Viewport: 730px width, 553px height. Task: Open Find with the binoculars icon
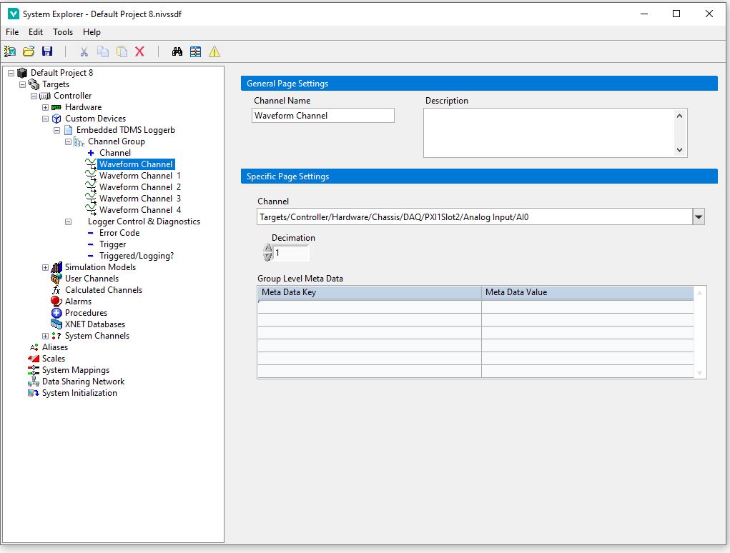pyautogui.click(x=177, y=51)
